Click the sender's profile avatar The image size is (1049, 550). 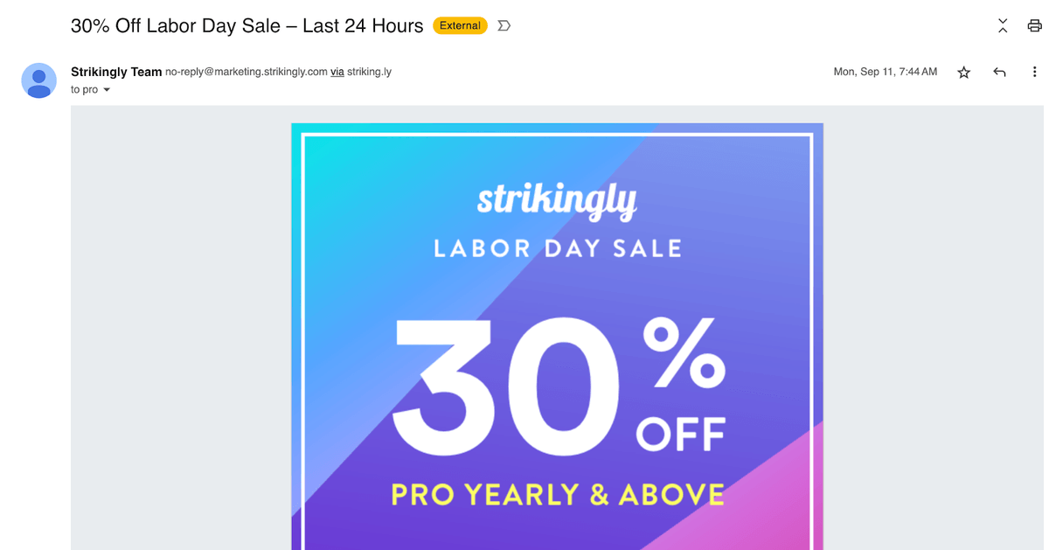(39, 80)
